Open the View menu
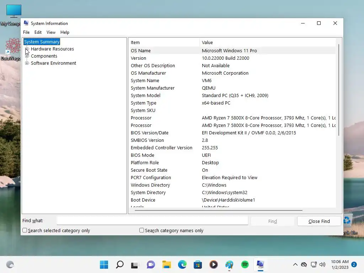Image resolution: width=364 pixels, height=273 pixels. (x=51, y=32)
